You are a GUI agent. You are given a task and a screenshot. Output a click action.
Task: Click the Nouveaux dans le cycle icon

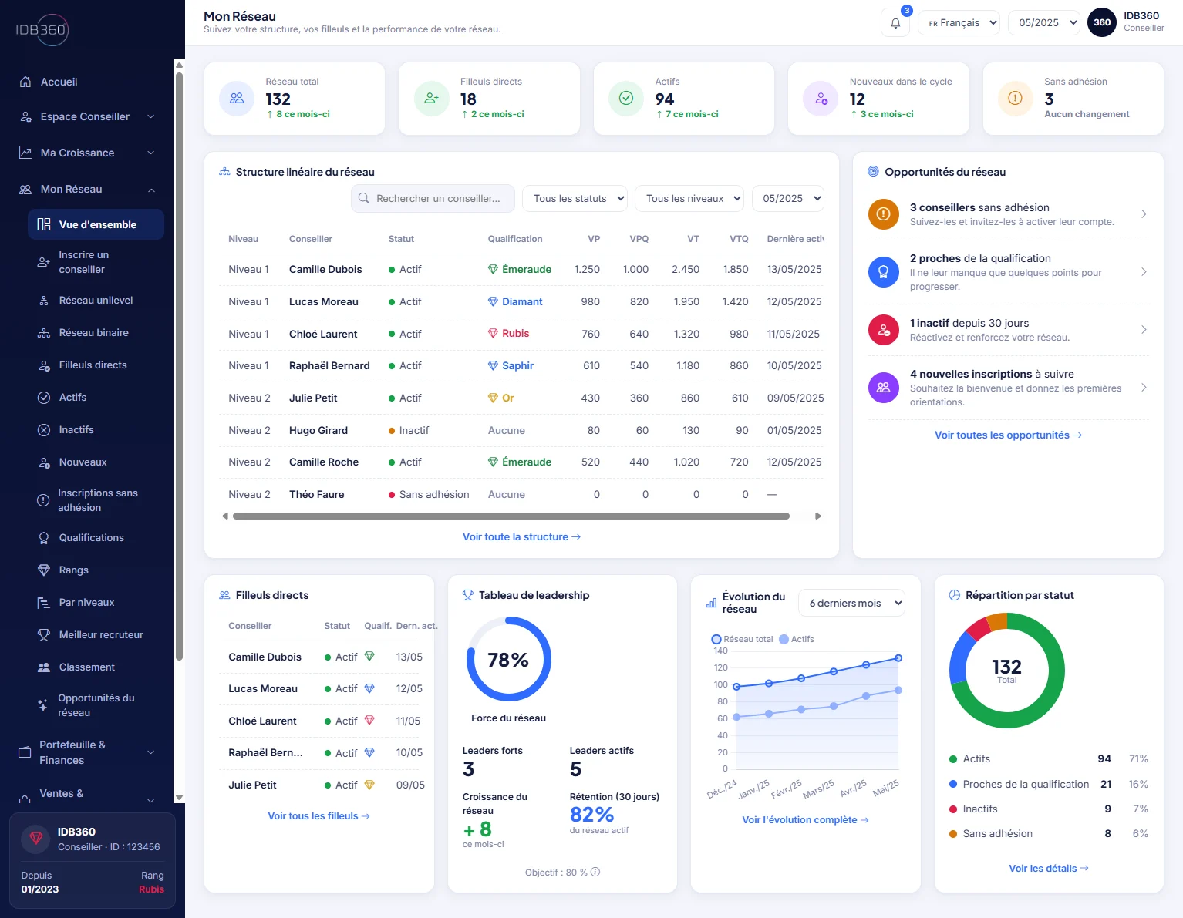[821, 99]
